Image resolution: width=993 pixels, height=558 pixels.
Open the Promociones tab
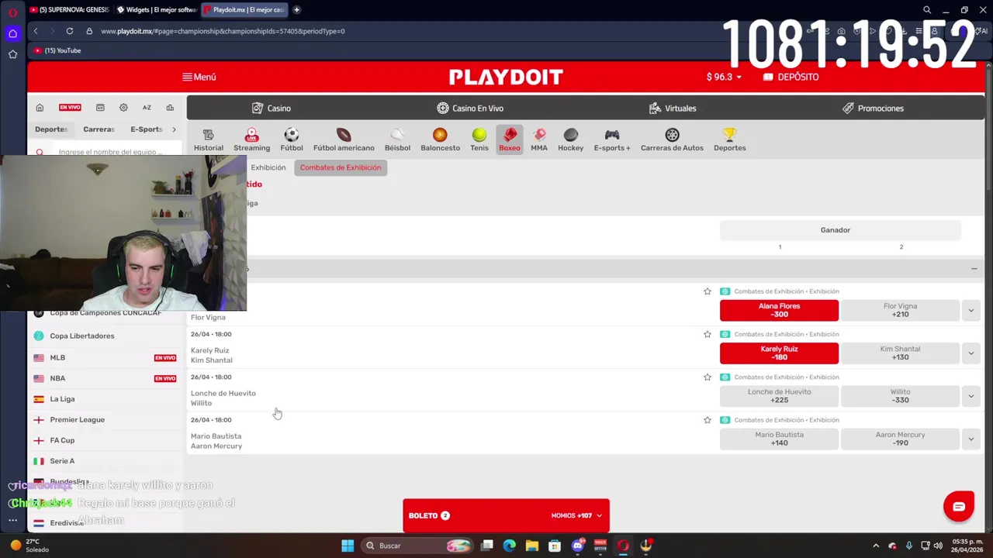point(873,108)
